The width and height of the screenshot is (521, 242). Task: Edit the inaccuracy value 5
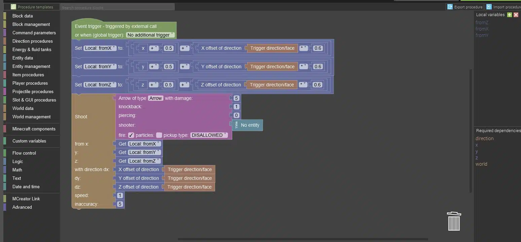[x=120, y=204]
